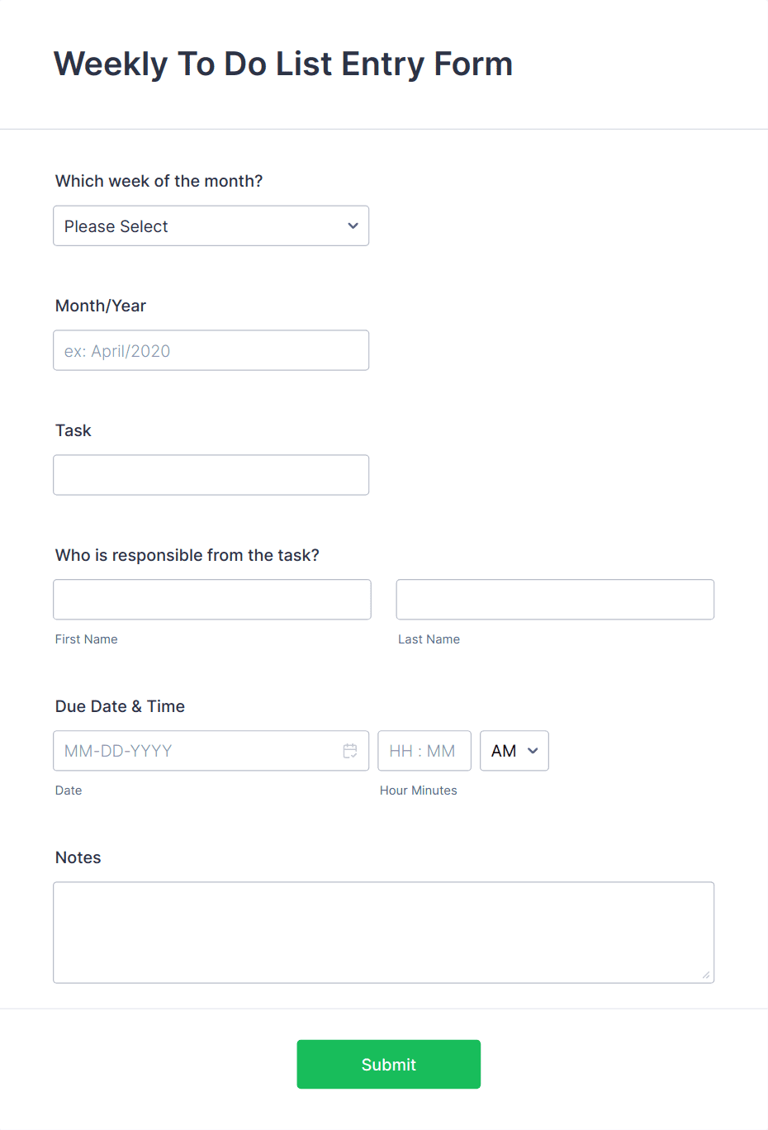Click the Notes label
The image size is (768, 1130).
[78, 857]
